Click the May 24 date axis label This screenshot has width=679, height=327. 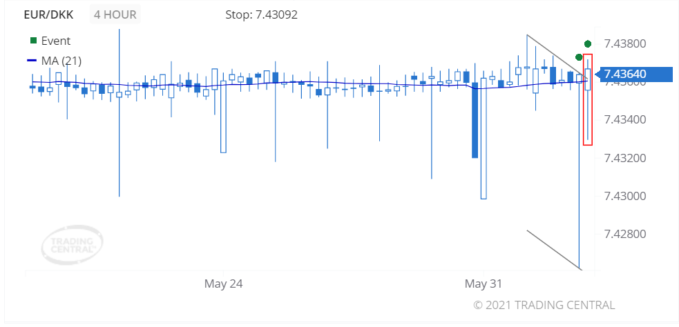pos(224,284)
